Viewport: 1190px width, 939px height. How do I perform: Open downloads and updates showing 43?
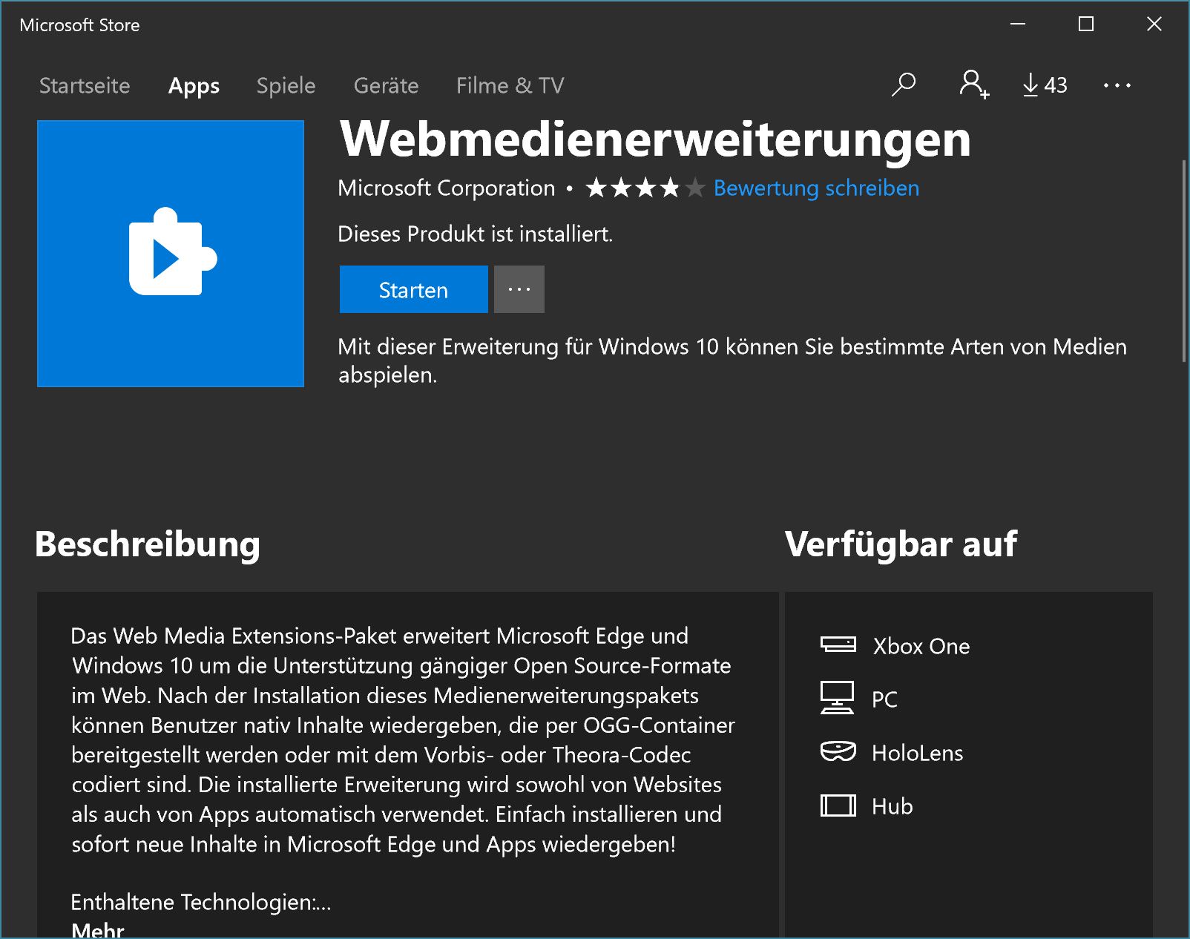click(x=1045, y=85)
